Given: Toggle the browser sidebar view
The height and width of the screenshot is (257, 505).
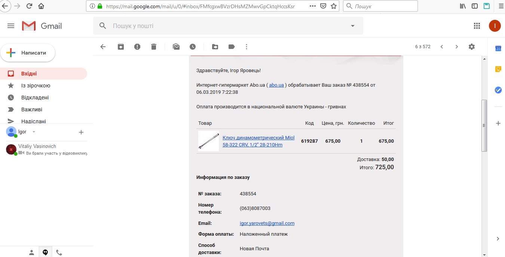Looking at the screenshot, I should tap(475, 6).
